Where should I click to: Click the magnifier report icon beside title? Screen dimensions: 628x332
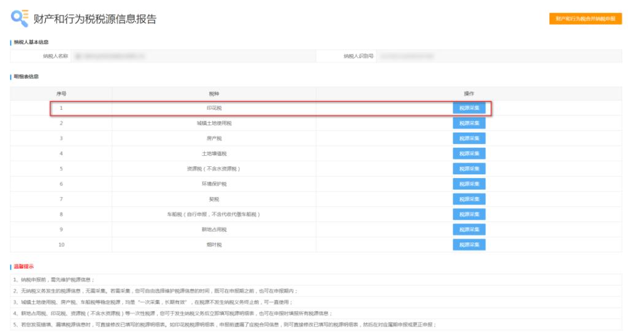[19, 19]
